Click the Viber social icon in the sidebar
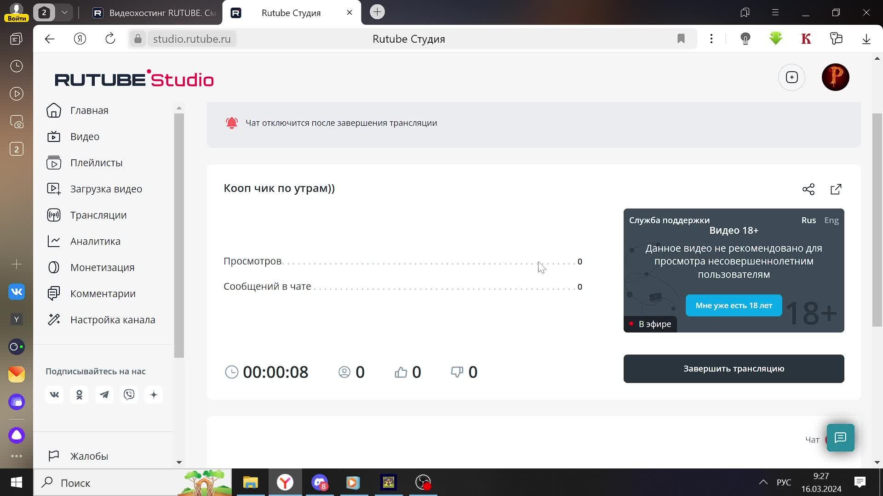The image size is (883, 496). (129, 395)
